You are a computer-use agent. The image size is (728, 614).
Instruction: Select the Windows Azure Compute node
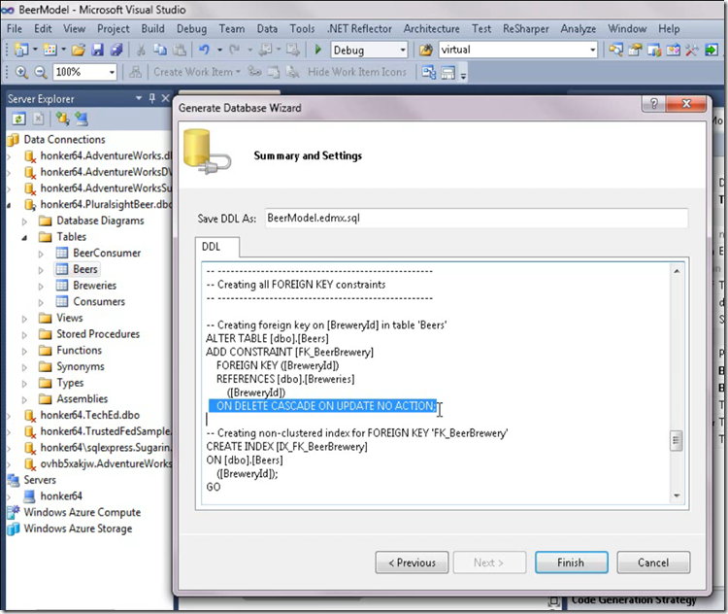coord(83,512)
